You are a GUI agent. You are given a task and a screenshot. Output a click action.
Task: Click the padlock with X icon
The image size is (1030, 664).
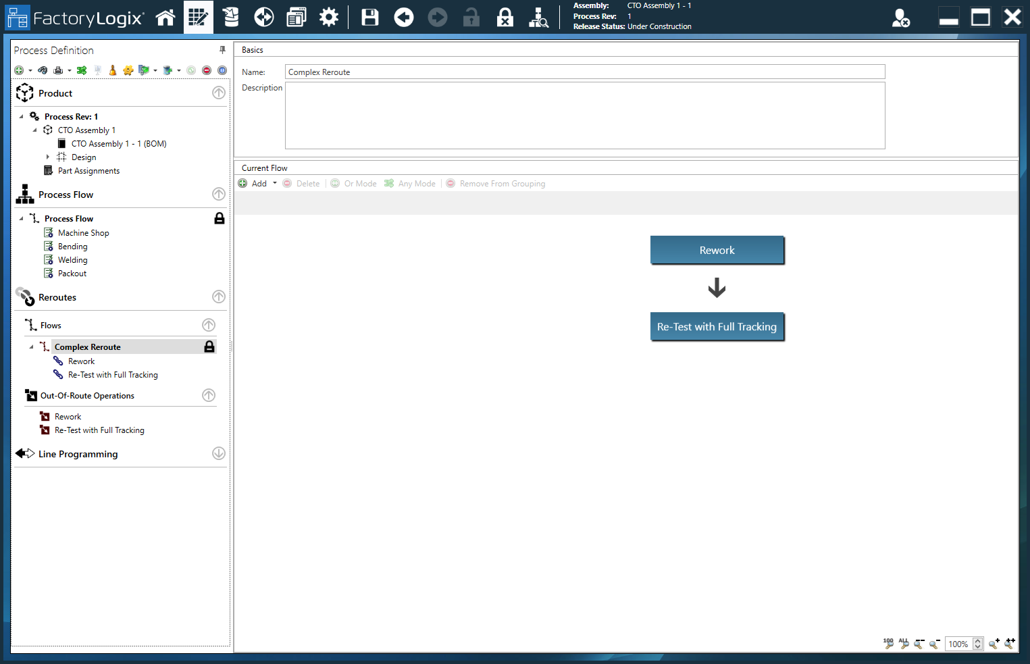click(505, 18)
